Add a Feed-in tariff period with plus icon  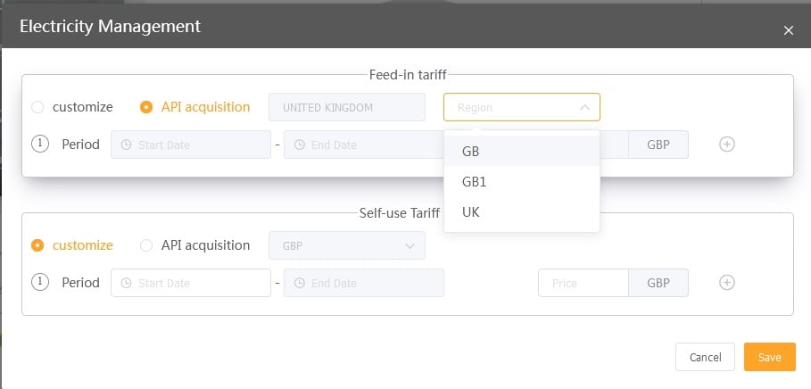727,145
